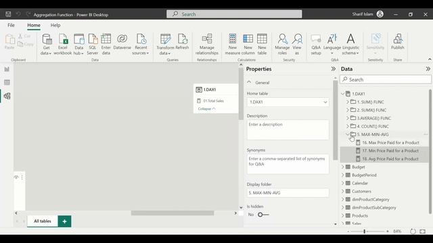
Task: Click the Publish button
Action: point(398,42)
